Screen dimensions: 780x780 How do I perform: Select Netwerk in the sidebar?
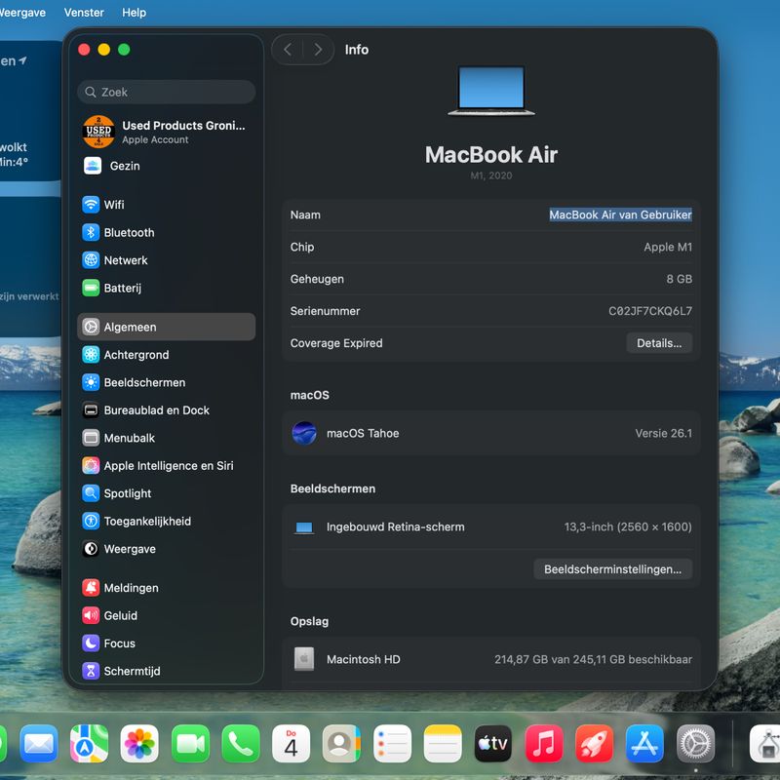point(126,260)
